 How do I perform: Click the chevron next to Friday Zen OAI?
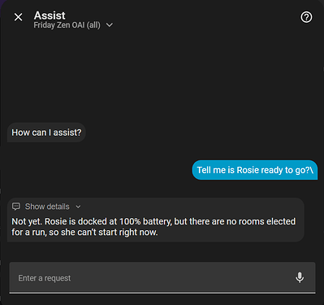tap(110, 25)
